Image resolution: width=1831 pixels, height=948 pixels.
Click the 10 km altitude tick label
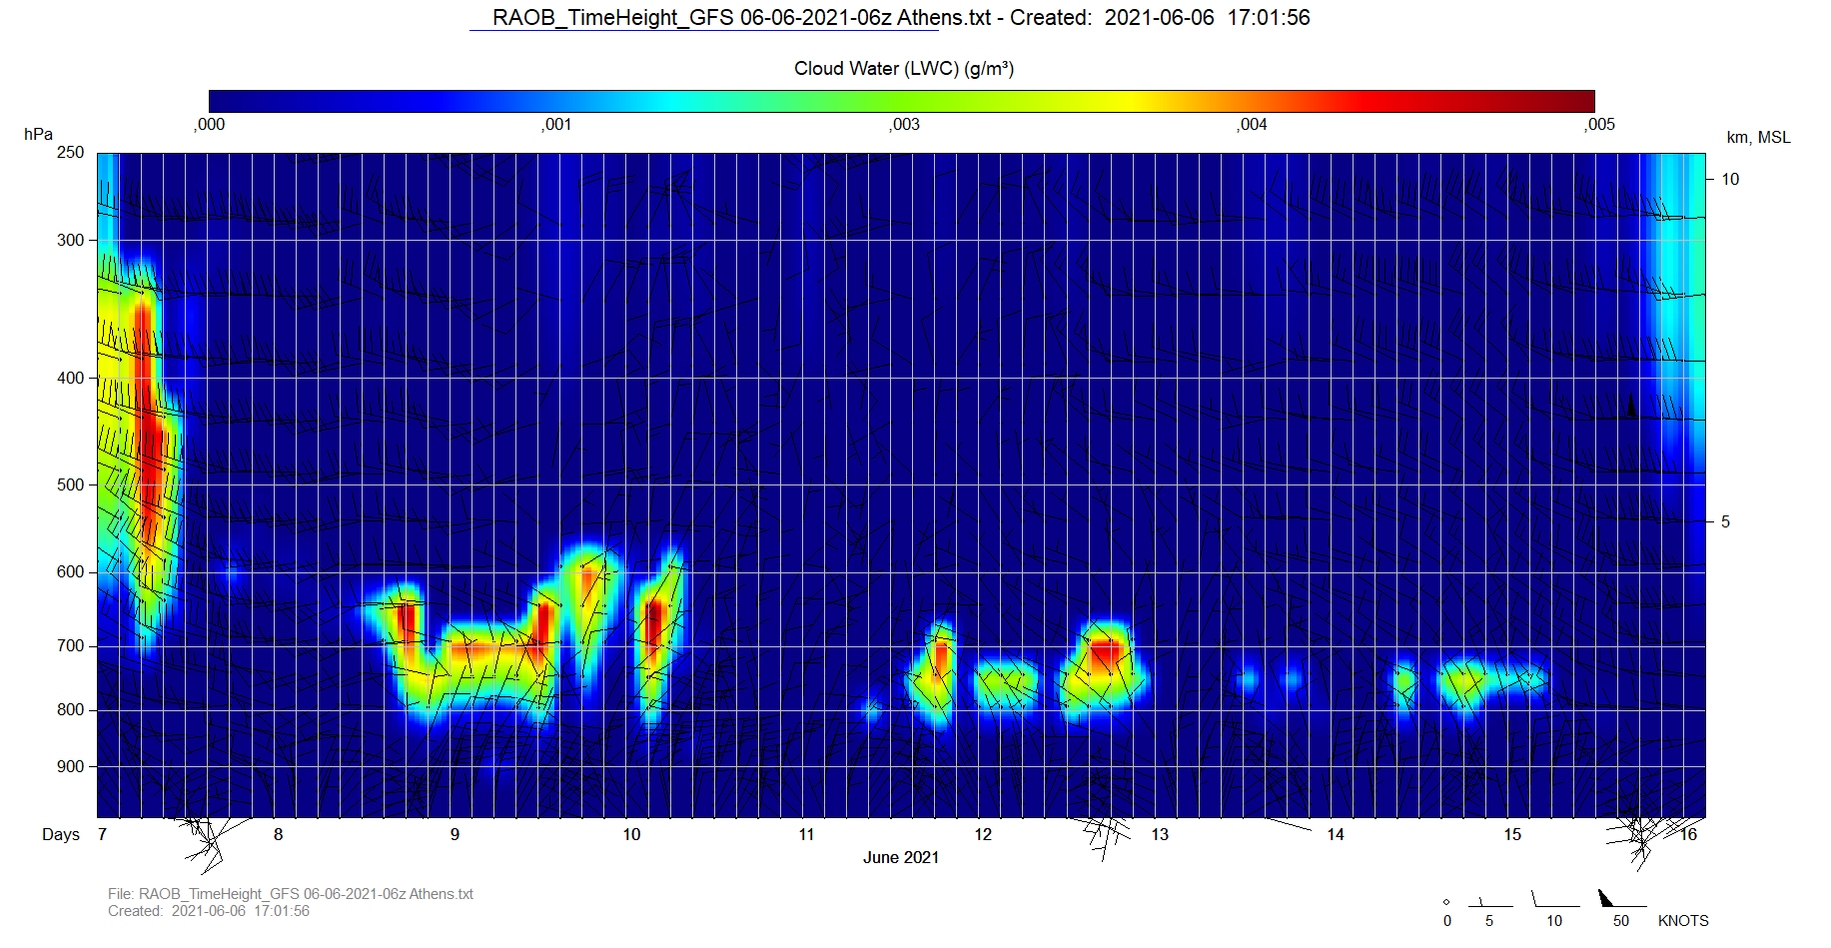click(1729, 180)
